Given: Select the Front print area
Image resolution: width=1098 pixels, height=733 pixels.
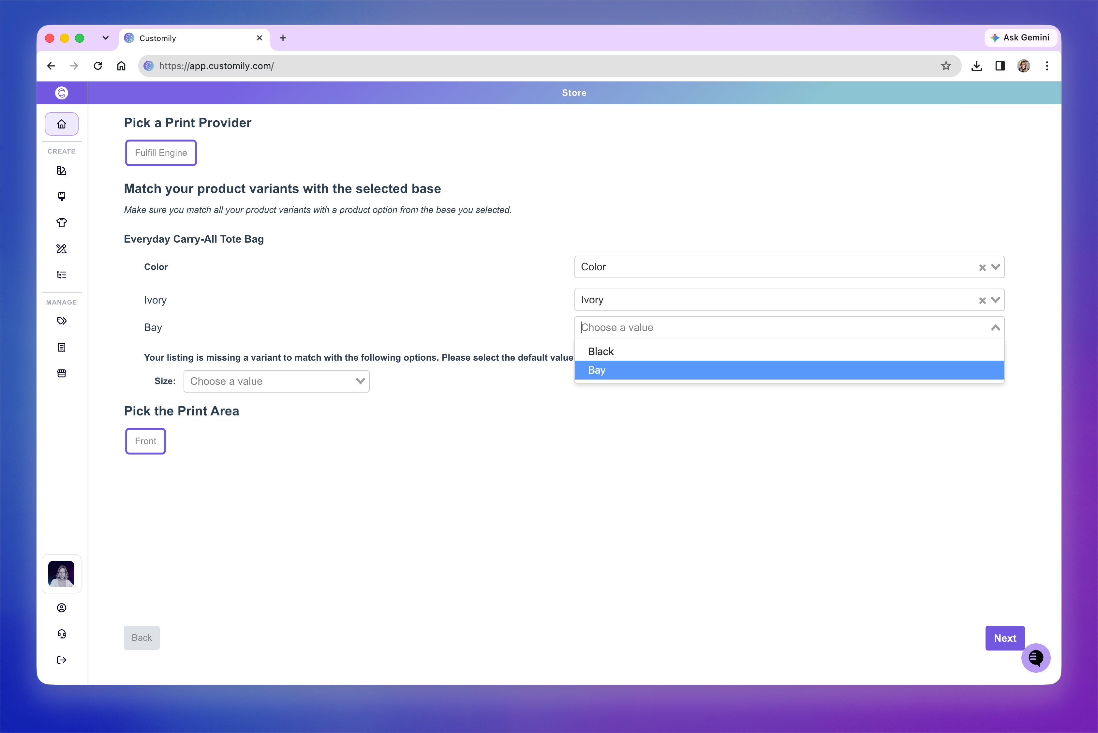Looking at the screenshot, I should click(145, 441).
